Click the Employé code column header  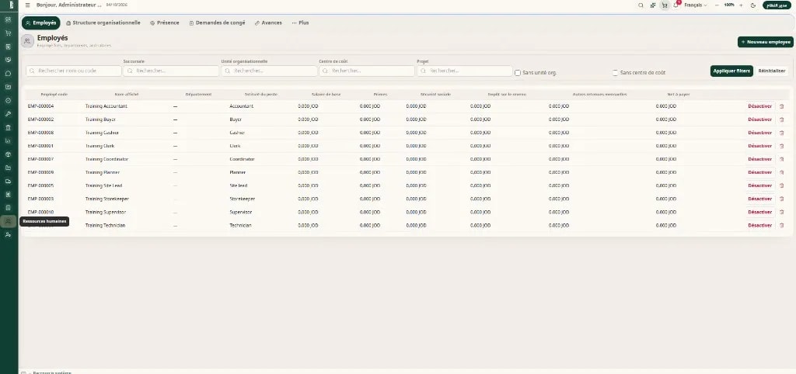[54, 94]
